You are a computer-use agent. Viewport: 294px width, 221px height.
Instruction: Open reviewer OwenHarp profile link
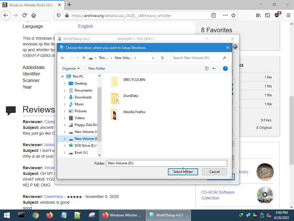(54, 197)
